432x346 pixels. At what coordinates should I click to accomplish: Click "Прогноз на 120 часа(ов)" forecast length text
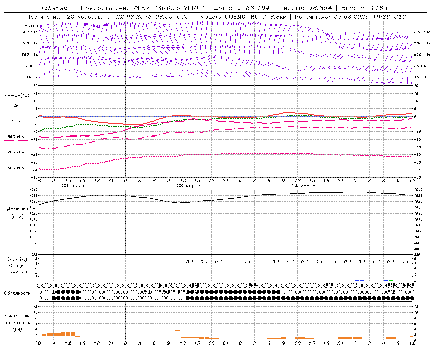[x=65, y=17]
